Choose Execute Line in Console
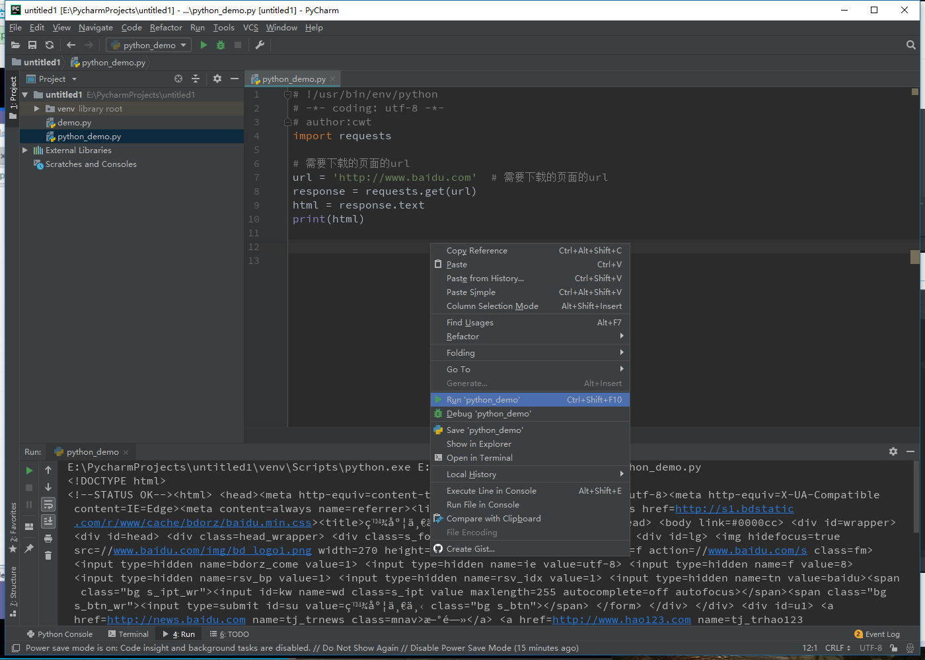This screenshot has height=660, width=925. click(530, 491)
